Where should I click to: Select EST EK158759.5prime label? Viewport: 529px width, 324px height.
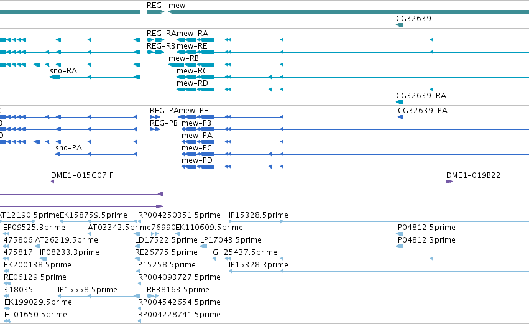click(93, 215)
